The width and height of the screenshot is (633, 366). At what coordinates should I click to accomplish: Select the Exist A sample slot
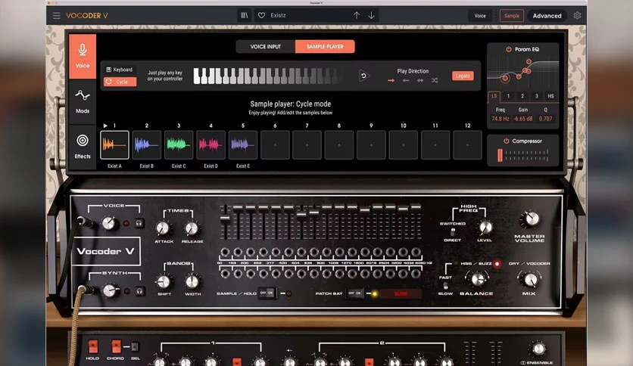[x=114, y=144]
